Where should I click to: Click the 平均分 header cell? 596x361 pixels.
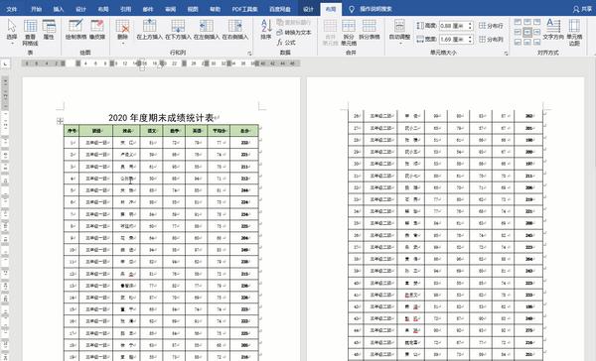pos(219,131)
